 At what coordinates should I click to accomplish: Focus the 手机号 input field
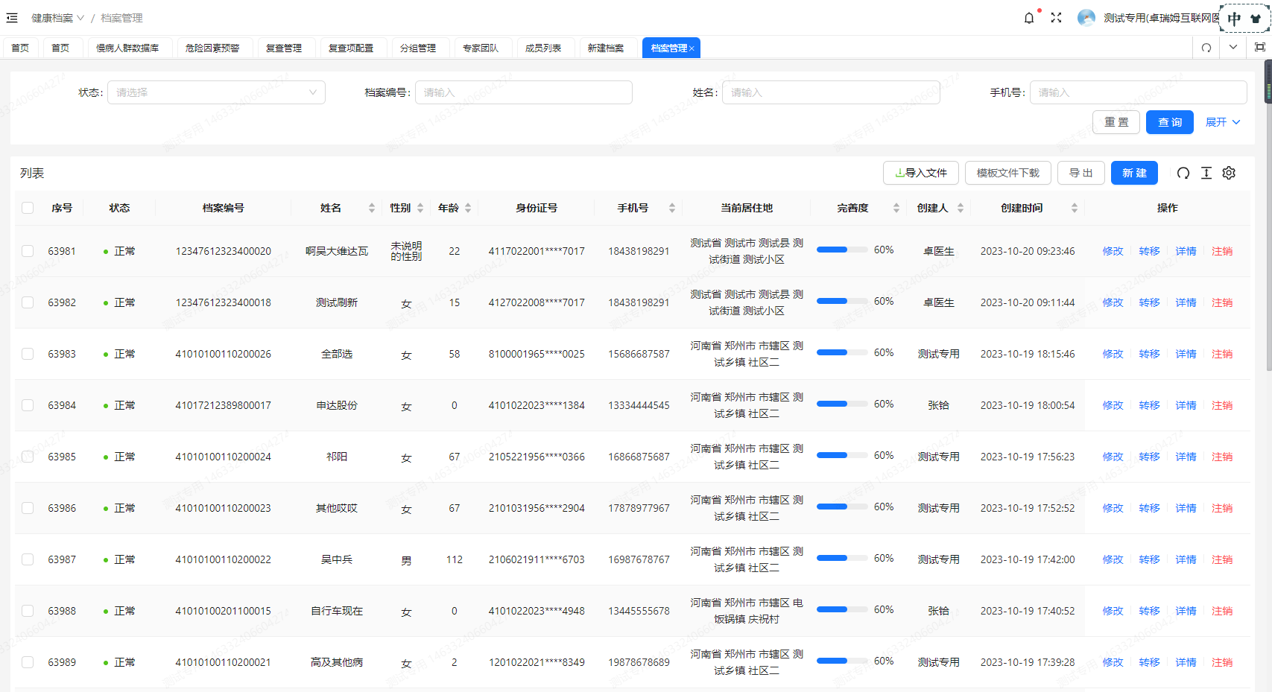(1139, 92)
